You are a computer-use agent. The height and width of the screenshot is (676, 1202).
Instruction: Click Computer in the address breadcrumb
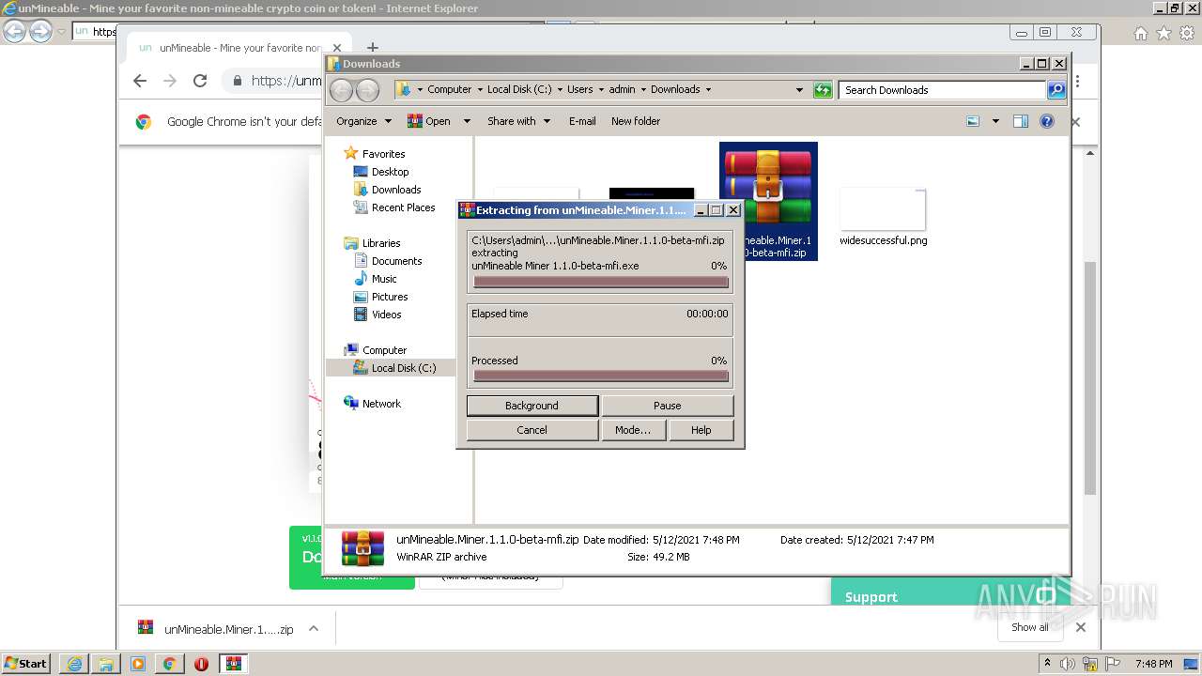click(449, 89)
